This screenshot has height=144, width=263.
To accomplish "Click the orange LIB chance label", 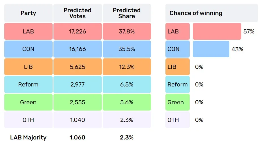I will coord(178,67).
